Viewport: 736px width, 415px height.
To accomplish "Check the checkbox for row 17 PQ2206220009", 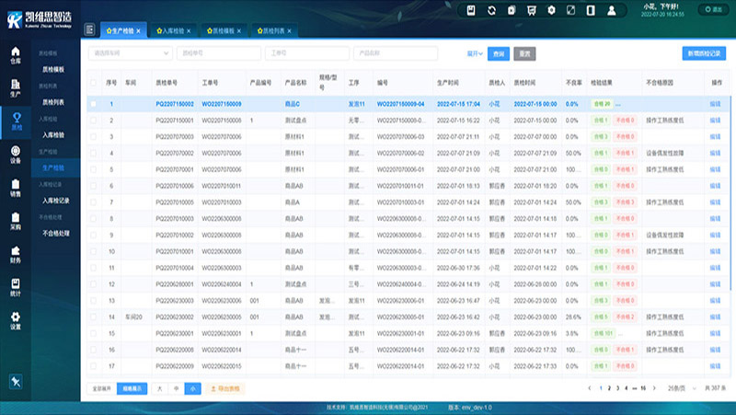I will pyautogui.click(x=94, y=365).
